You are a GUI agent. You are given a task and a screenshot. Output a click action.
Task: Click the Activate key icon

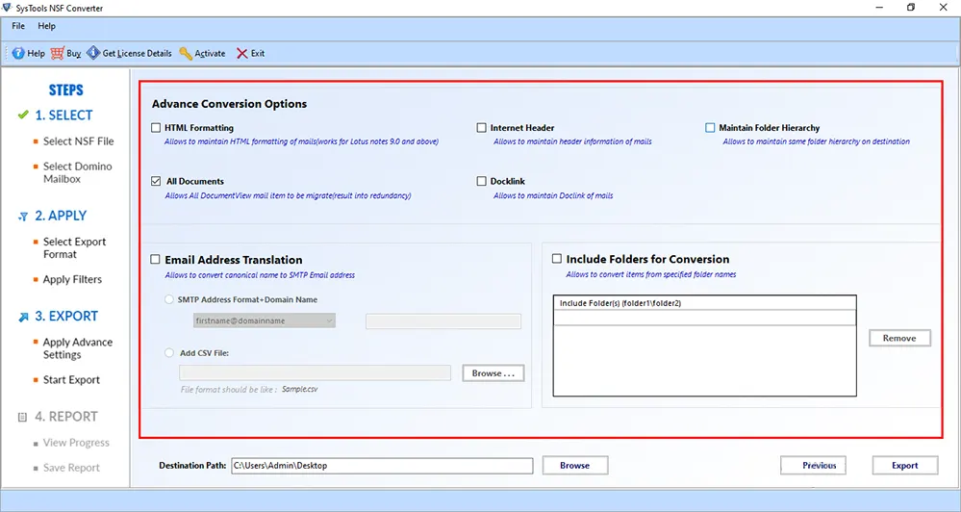coord(186,53)
